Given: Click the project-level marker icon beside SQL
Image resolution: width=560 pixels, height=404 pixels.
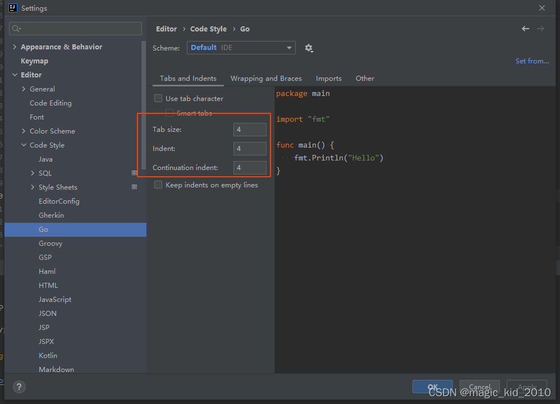Looking at the screenshot, I should pyautogui.click(x=134, y=173).
